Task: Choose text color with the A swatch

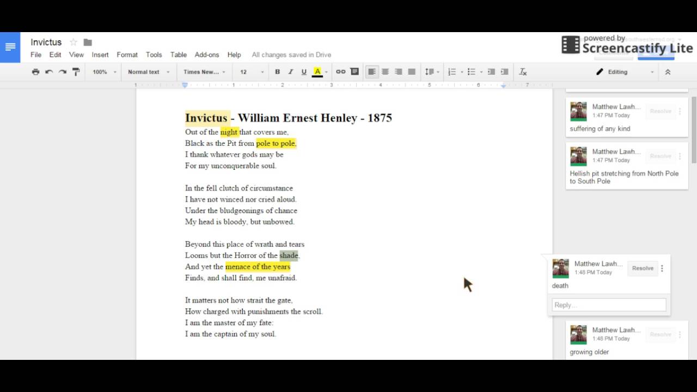Action: click(317, 72)
